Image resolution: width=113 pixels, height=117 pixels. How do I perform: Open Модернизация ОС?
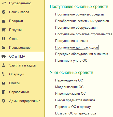pos(69,87)
